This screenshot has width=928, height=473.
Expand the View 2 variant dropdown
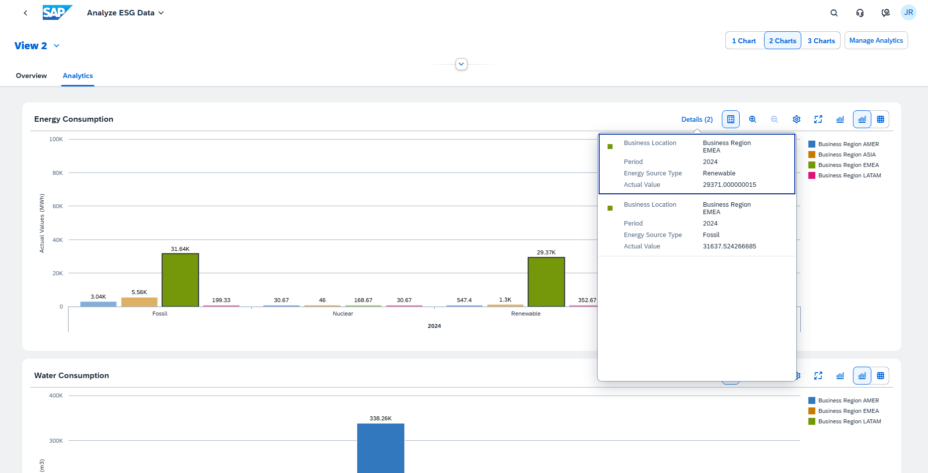pos(57,46)
